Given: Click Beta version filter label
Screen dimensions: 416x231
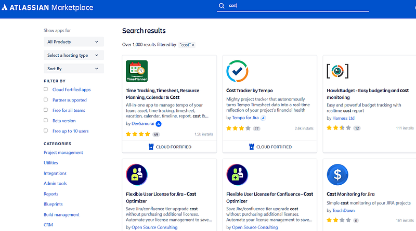Looking at the screenshot, I should pos(64,121).
